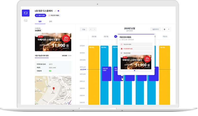Image resolution: width=198 pixels, height=116 pixels.
Task: Toggle the blue favorite star
Action: point(58,11)
